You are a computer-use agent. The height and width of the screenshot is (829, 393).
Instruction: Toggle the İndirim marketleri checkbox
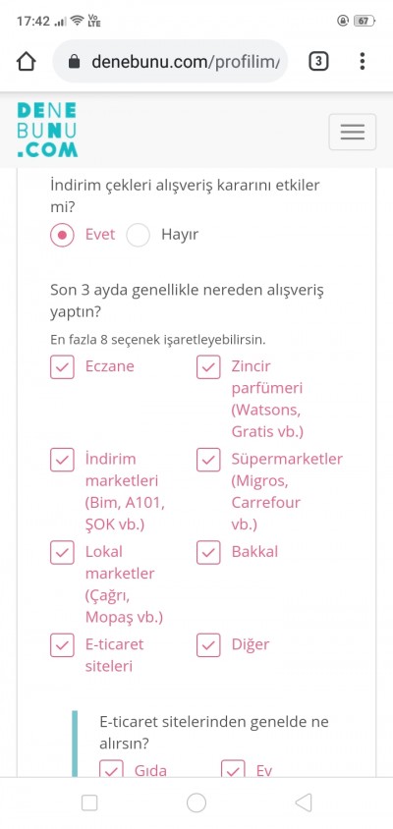coord(62,460)
